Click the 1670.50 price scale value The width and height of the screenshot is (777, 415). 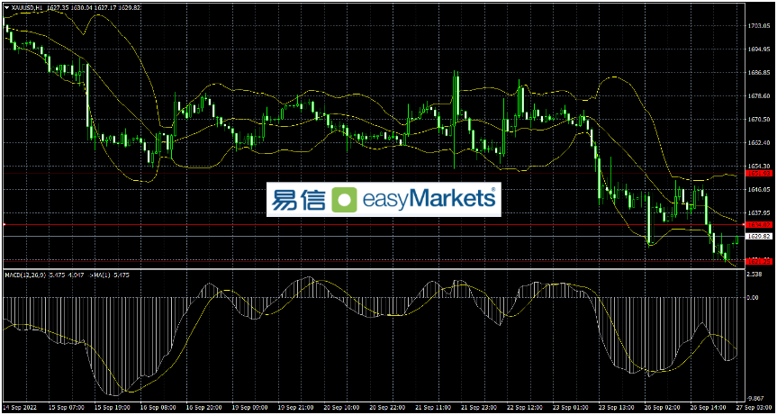[759, 120]
